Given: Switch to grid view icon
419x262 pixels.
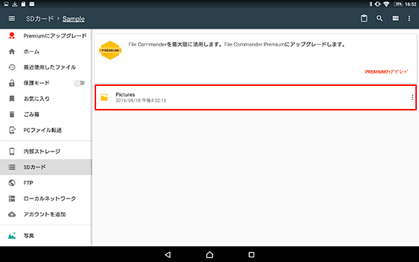Looking at the screenshot, I should tap(395, 19).
